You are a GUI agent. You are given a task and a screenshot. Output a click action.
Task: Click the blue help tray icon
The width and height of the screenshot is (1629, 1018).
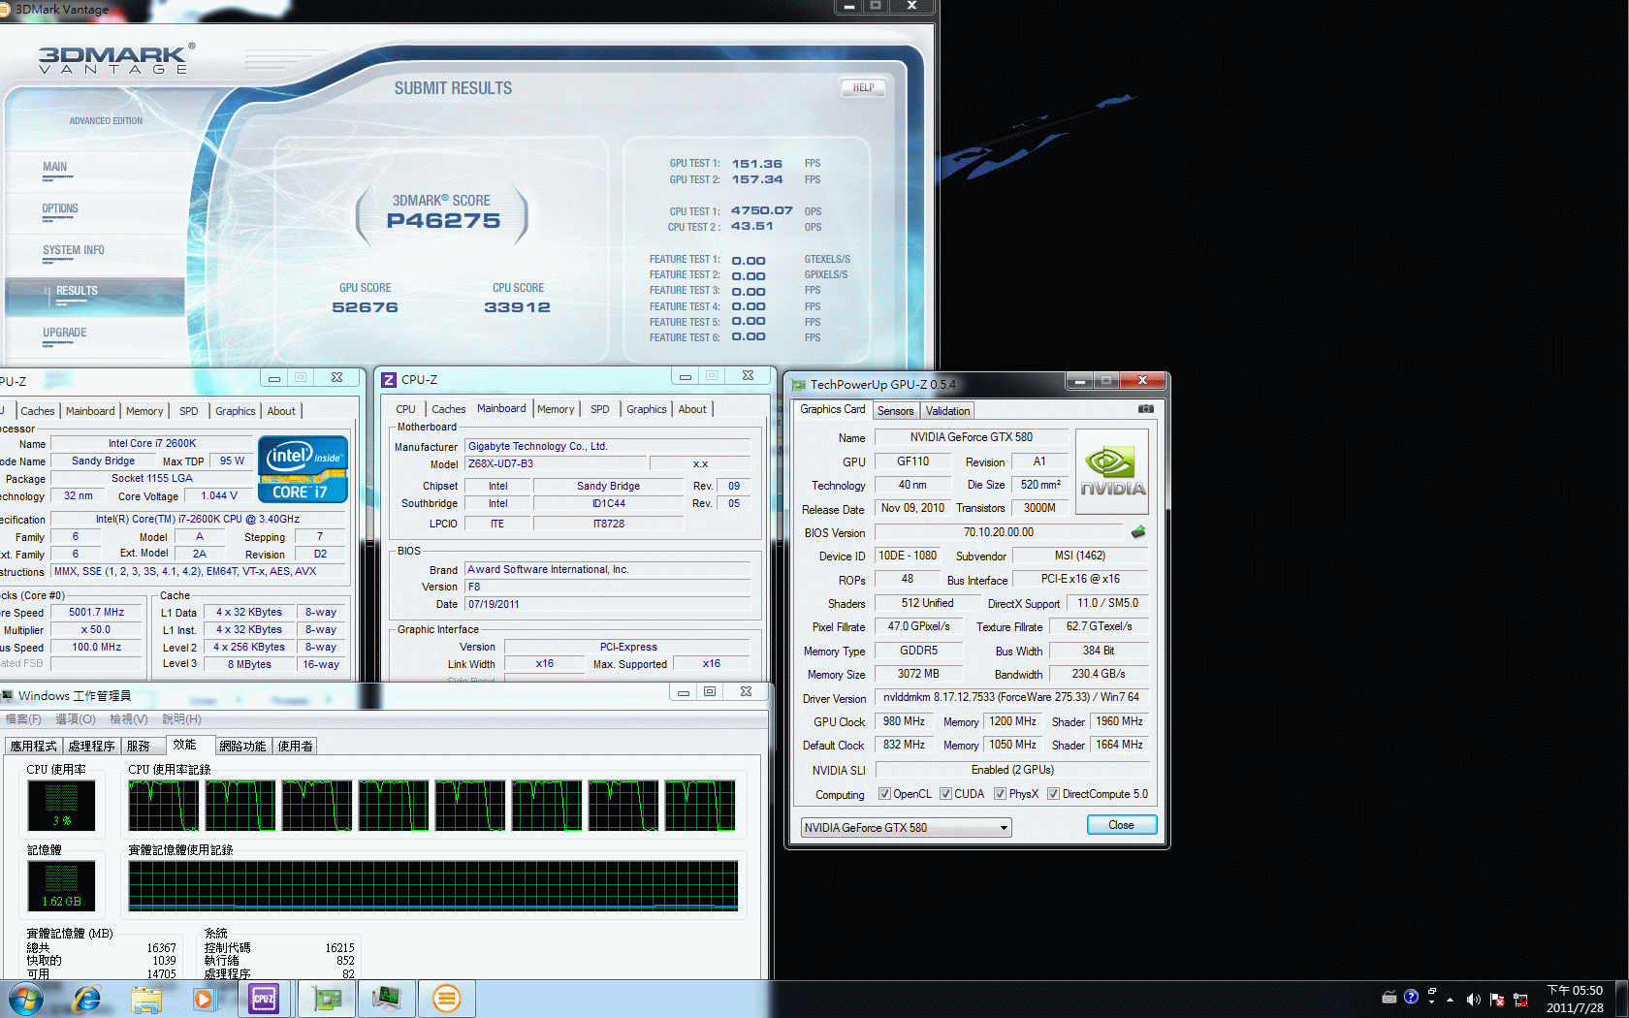click(x=1411, y=997)
